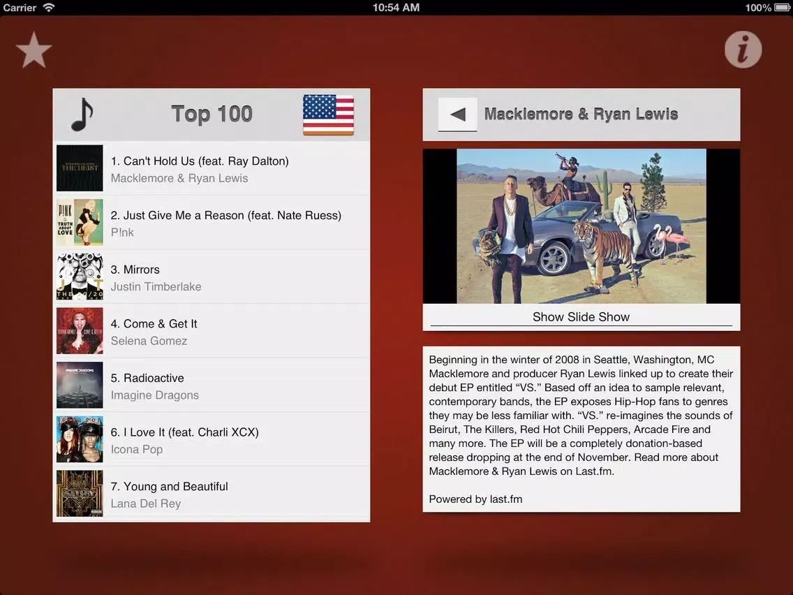Click artist name Icona Pop
Screen dimensions: 793x595
tap(137, 449)
